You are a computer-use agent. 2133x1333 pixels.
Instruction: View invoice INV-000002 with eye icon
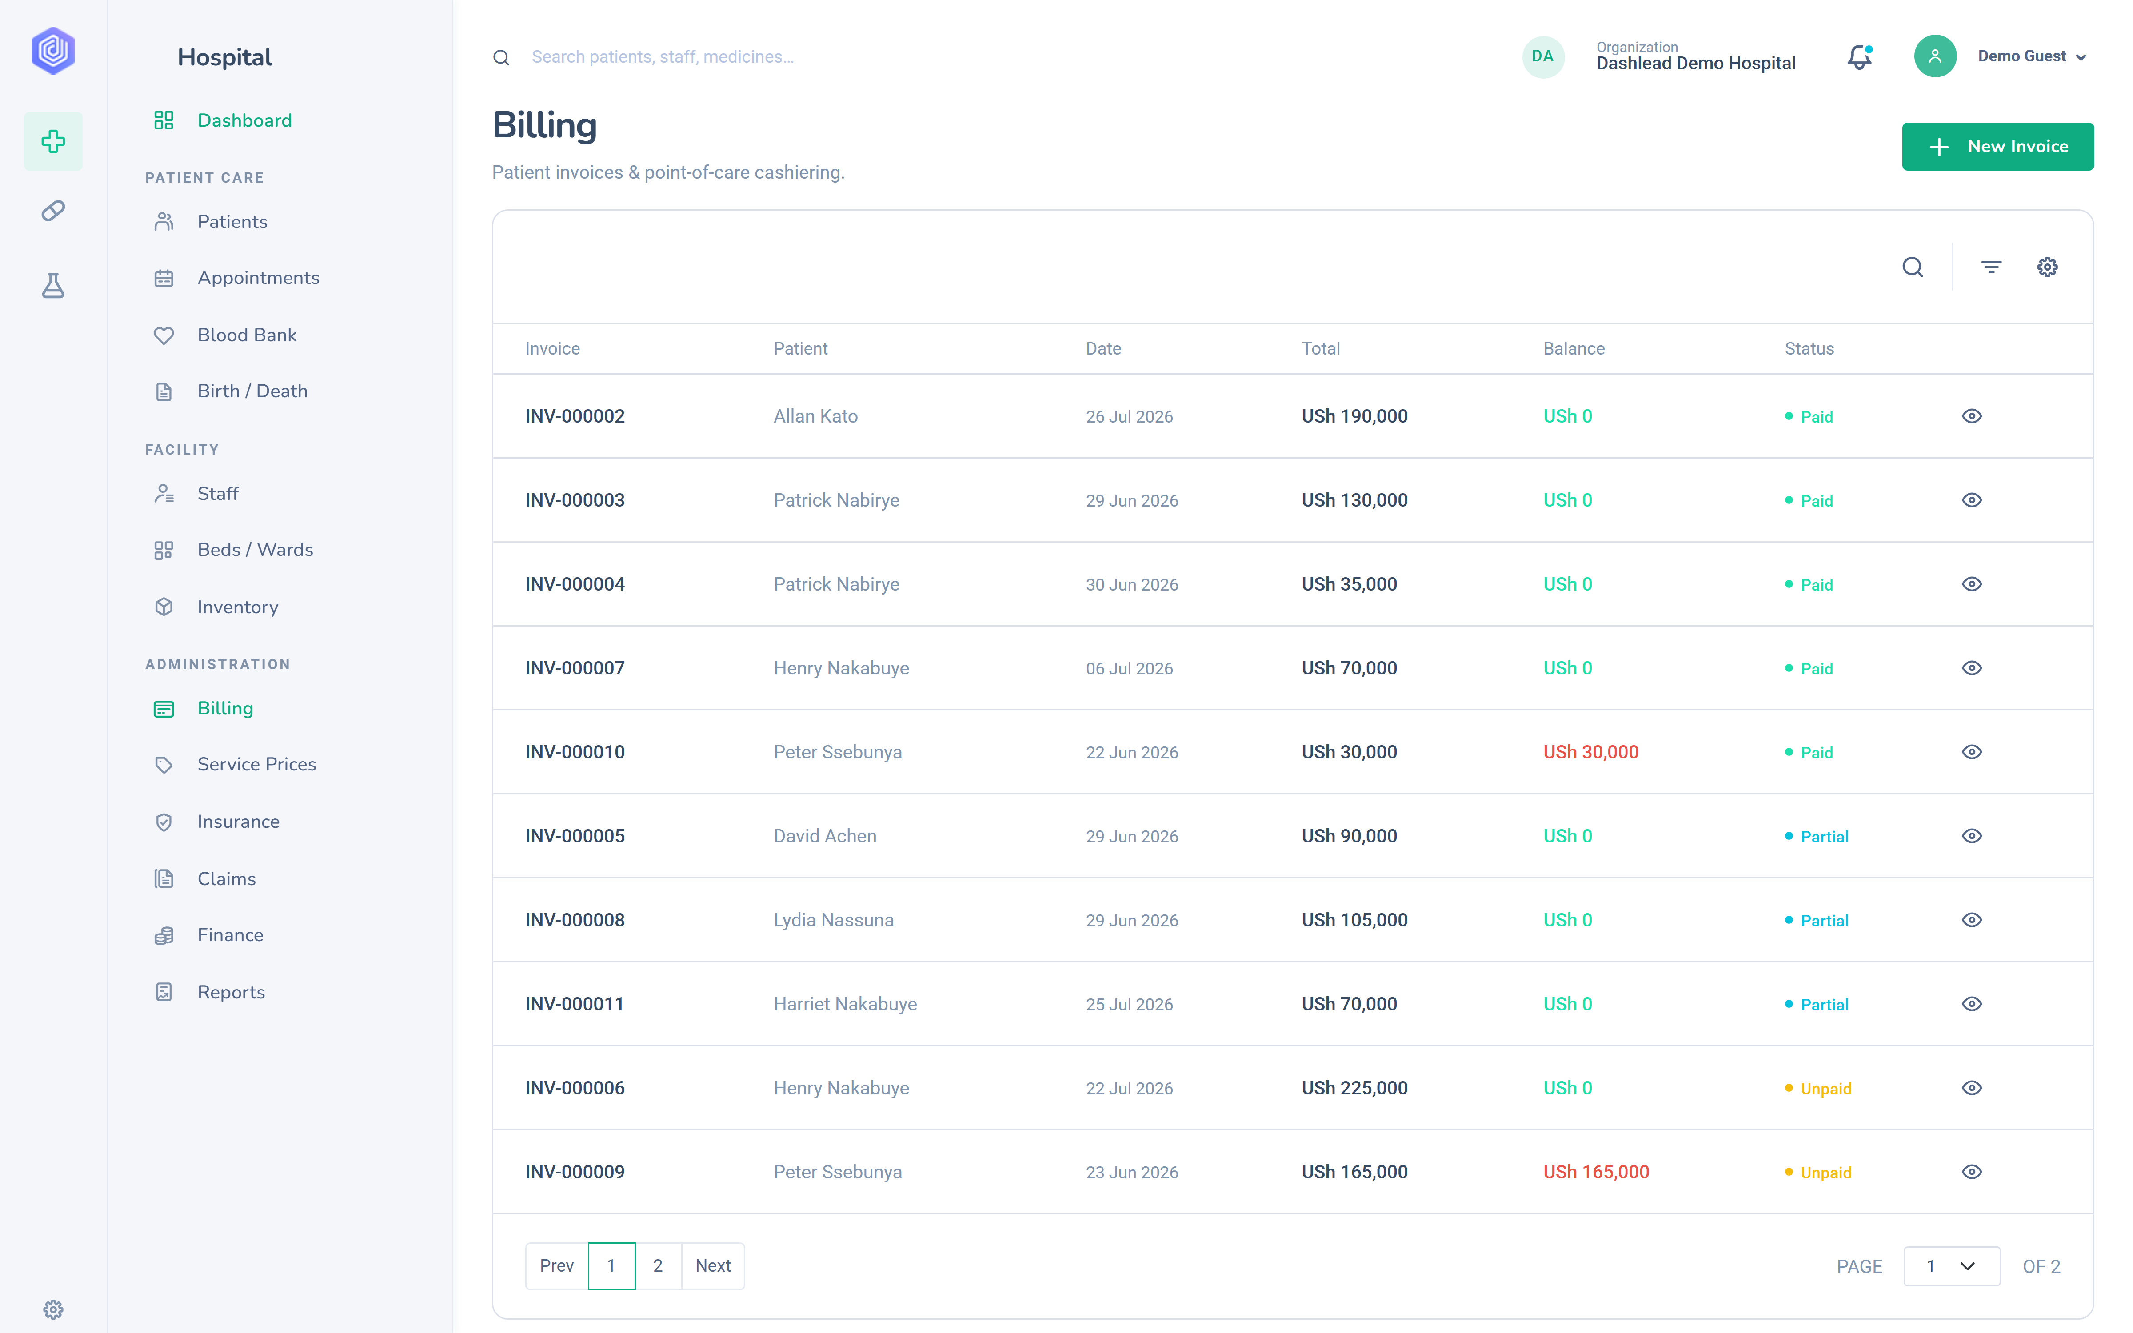click(1972, 416)
